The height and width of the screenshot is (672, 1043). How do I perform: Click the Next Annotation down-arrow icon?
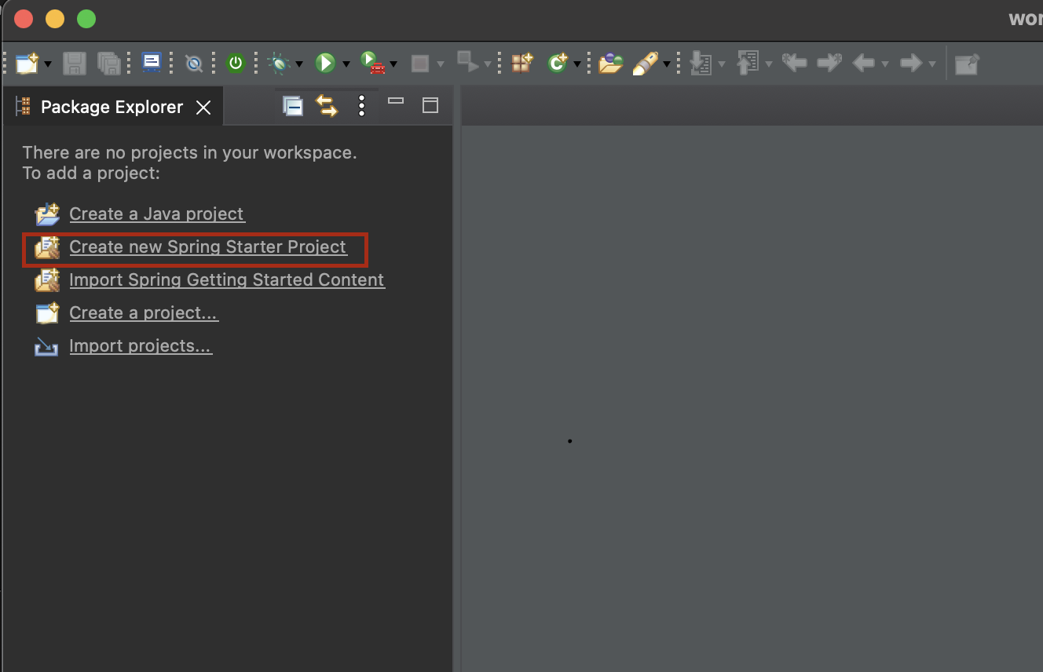point(701,64)
